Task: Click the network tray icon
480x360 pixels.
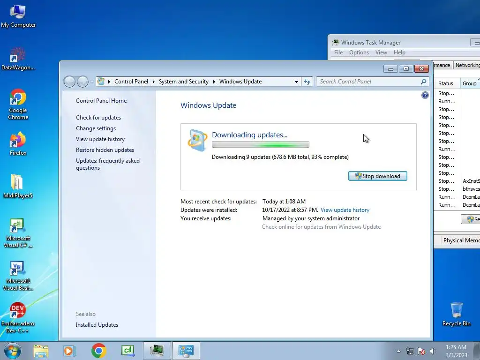Action: tap(410, 351)
